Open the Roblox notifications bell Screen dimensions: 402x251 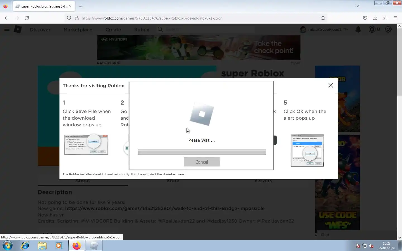(x=358, y=29)
